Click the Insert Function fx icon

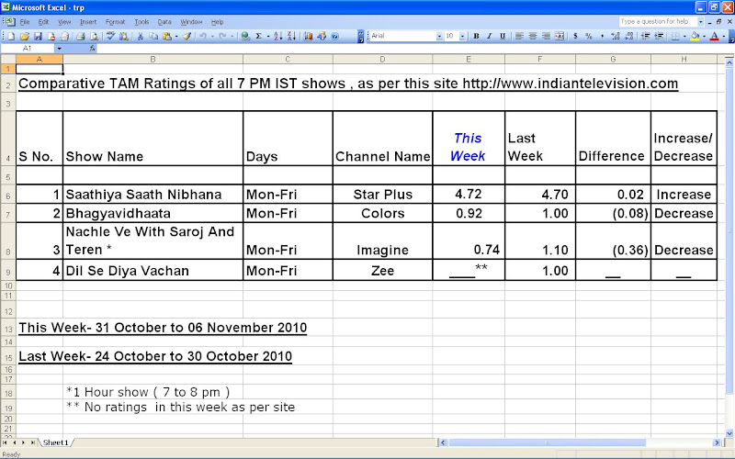[x=93, y=49]
